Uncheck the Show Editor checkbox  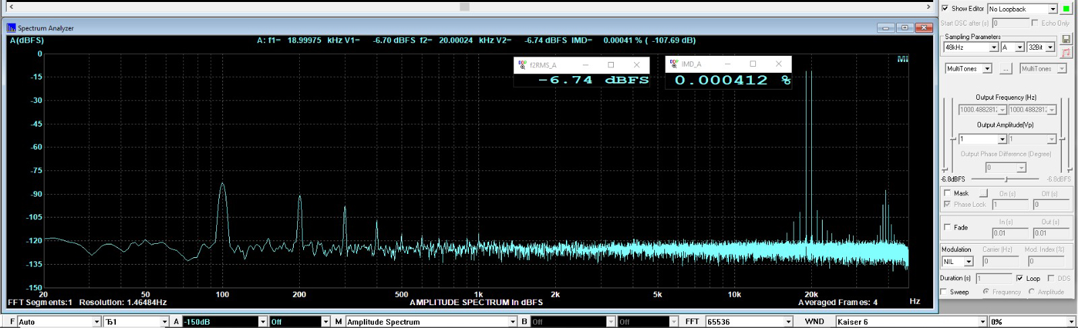click(x=945, y=9)
